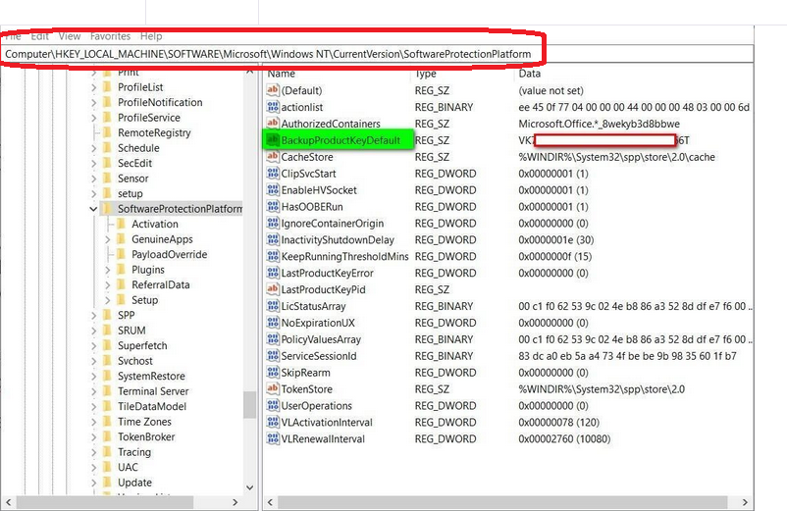The height and width of the screenshot is (511, 787).
Task: Collapse the SoftwareProtectionPlatform key
Action: (x=93, y=209)
